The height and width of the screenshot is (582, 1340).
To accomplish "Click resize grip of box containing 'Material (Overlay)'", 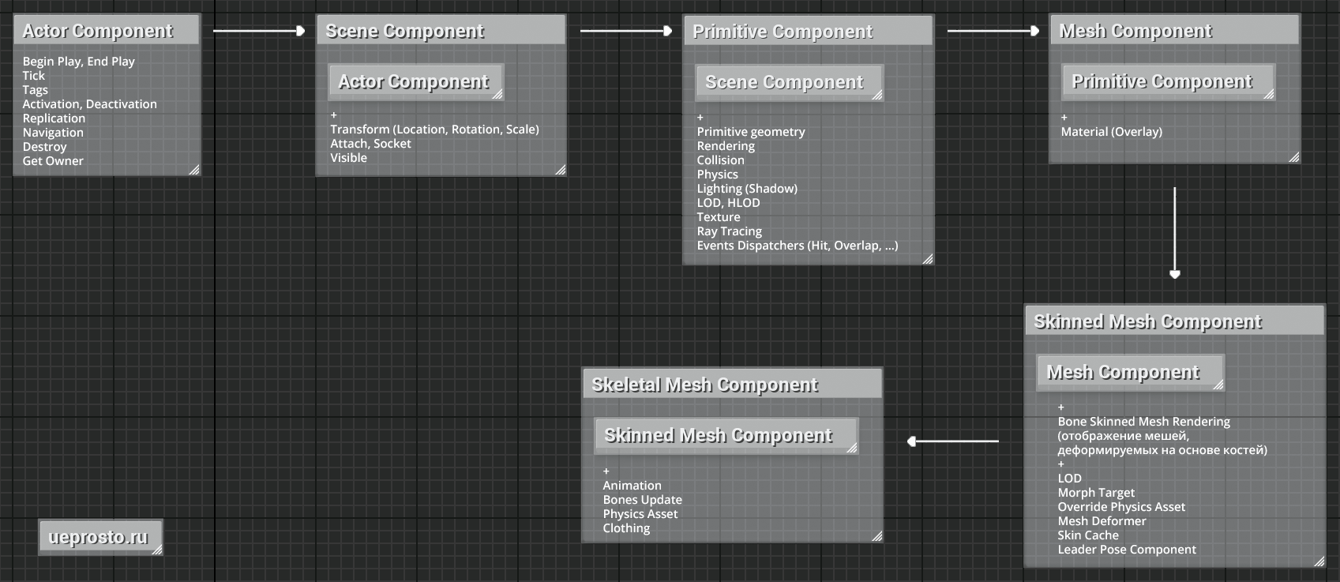I will pyautogui.click(x=1293, y=157).
